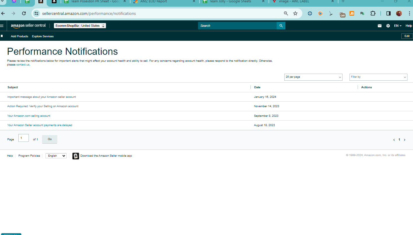Close the Team Jolly Google Sheets tab
Image resolution: width=413 pixels, height=235 pixels.
tap(263, 1)
